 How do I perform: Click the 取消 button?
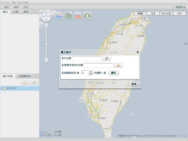pyautogui.click(x=134, y=84)
